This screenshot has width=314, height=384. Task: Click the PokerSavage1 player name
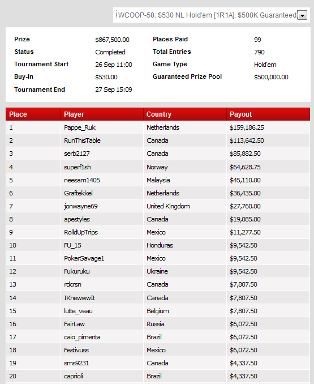tap(84, 258)
